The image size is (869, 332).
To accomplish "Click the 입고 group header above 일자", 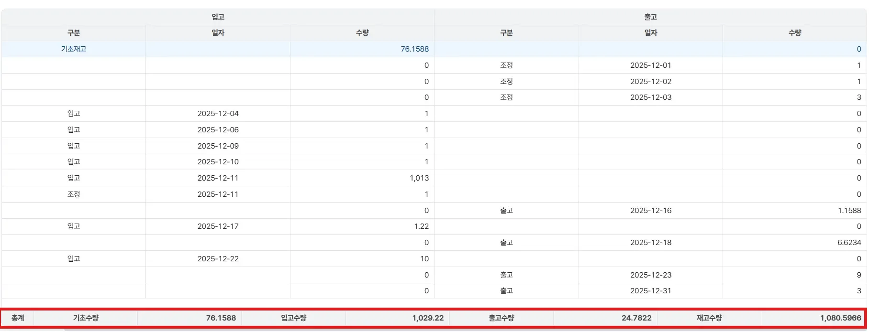I will [218, 17].
